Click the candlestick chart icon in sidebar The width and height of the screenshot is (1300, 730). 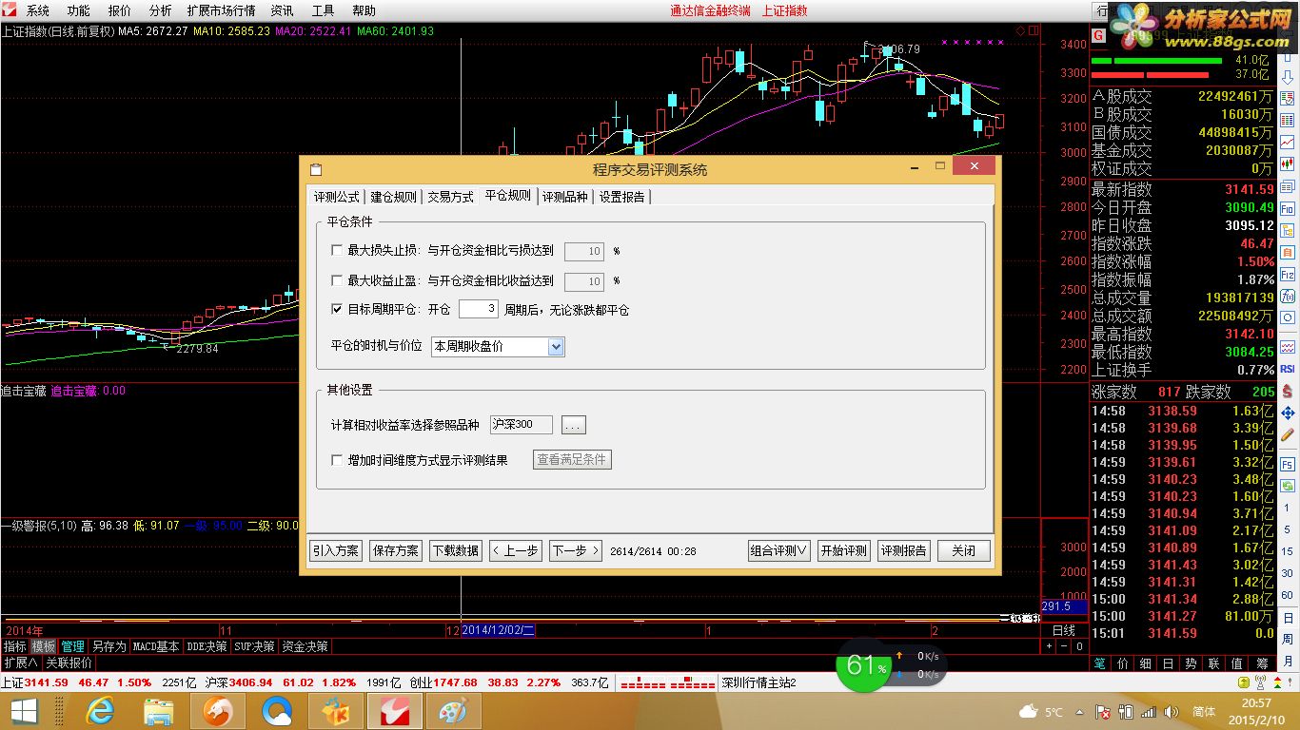pos(1288,163)
